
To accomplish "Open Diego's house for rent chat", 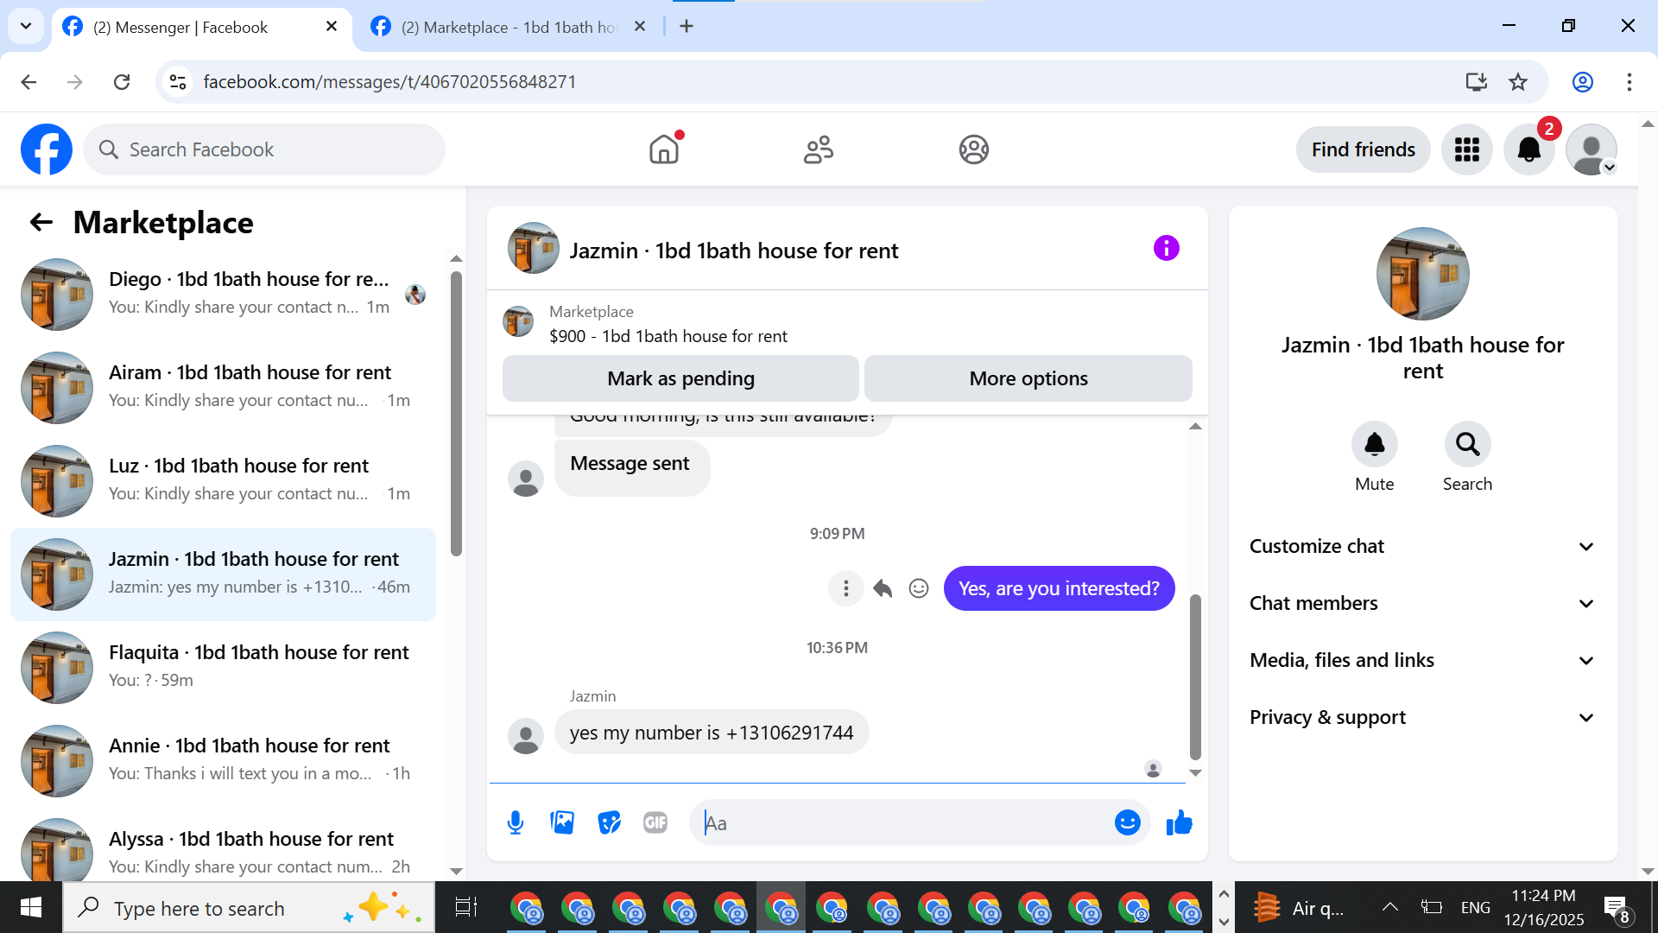I will 223,295.
